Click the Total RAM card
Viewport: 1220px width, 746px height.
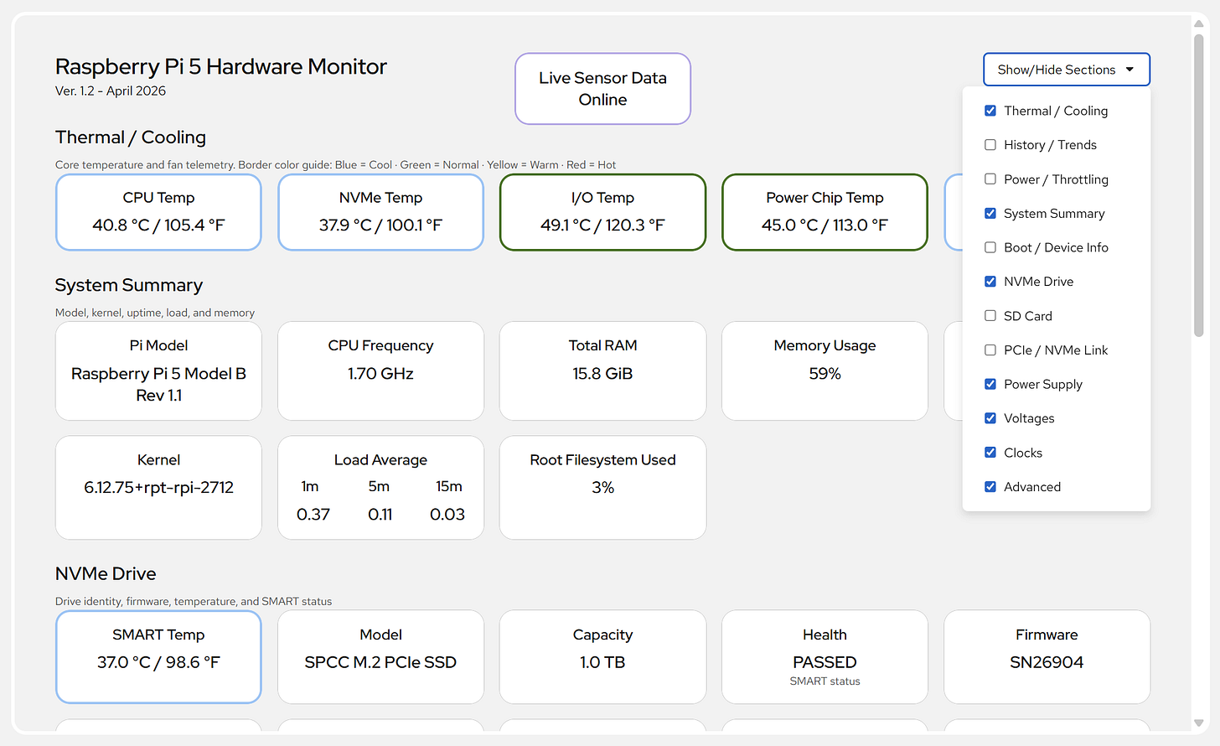(602, 370)
